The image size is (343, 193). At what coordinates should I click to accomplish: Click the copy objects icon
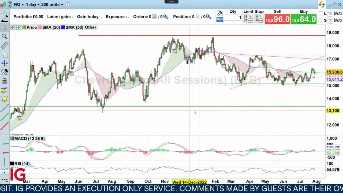pyautogui.click(x=5, y=54)
